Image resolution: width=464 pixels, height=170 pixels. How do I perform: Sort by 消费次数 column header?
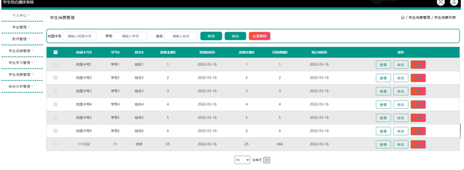point(247,53)
